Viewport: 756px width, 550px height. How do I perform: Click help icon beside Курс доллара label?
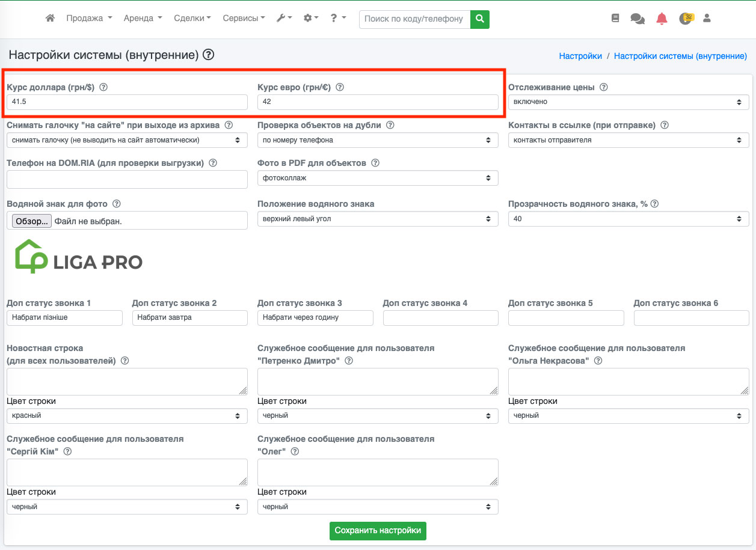(103, 87)
